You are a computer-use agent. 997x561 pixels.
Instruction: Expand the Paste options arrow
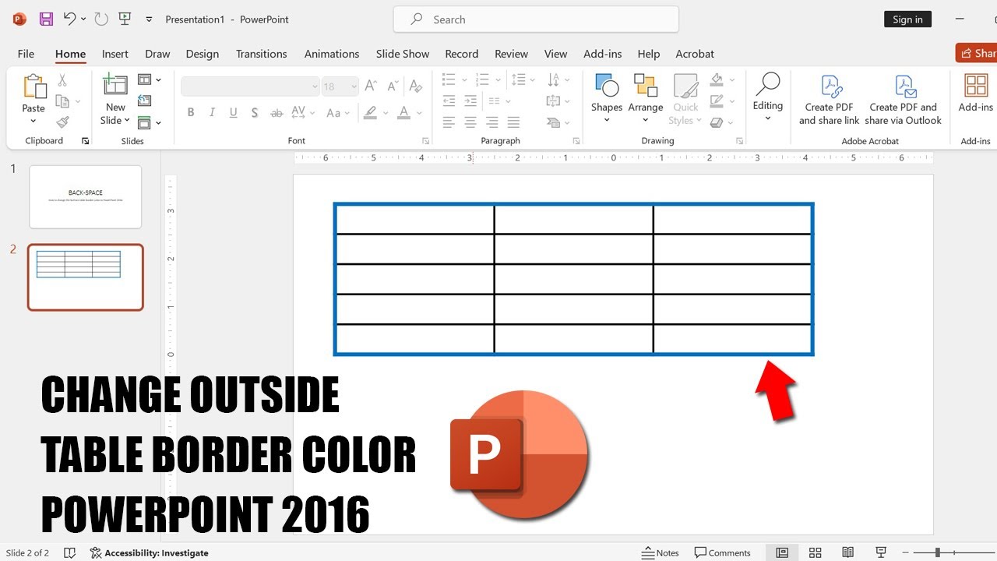(x=33, y=121)
